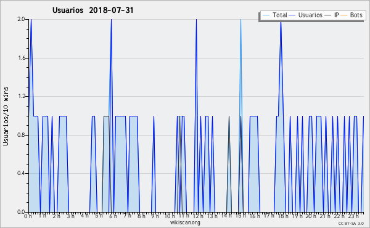Click the x-axis label "2 h"
Viewport: 370px width, 228px height.
coord(56,216)
